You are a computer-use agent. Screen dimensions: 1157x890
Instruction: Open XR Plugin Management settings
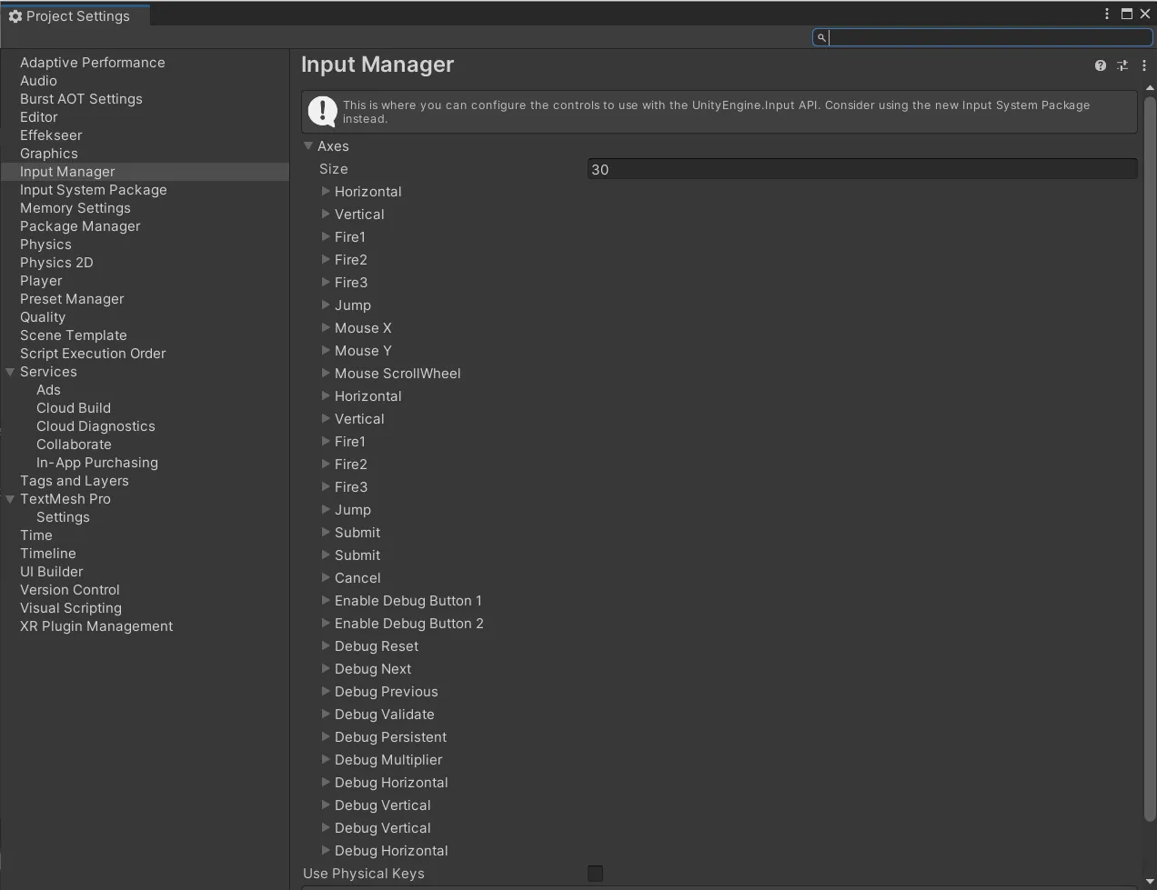pyautogui.click(x=96, y=626)
